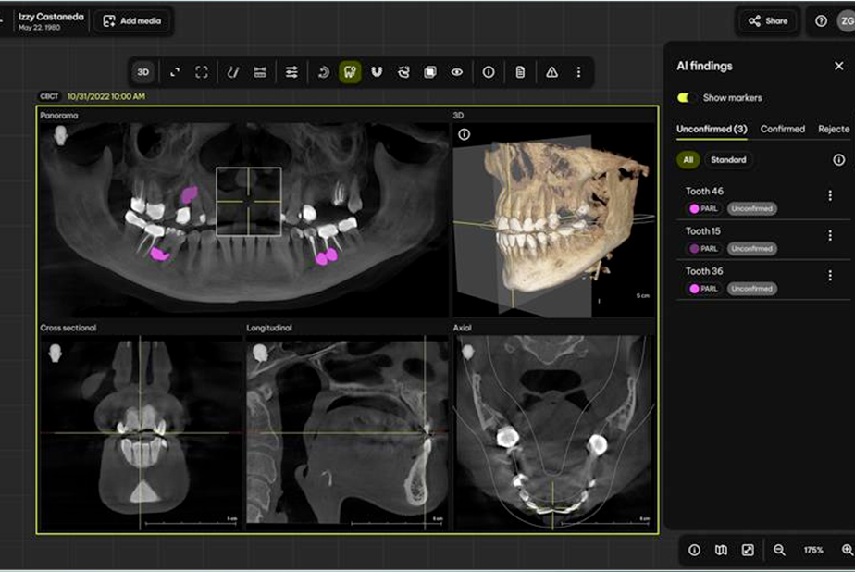The width and height of the screenshot is (855, 572).
Task: Click the slab thickness icon
Action: 260,72
